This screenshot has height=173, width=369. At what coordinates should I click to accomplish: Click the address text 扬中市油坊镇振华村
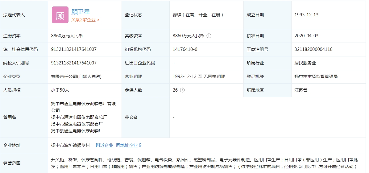pos(70,145)
